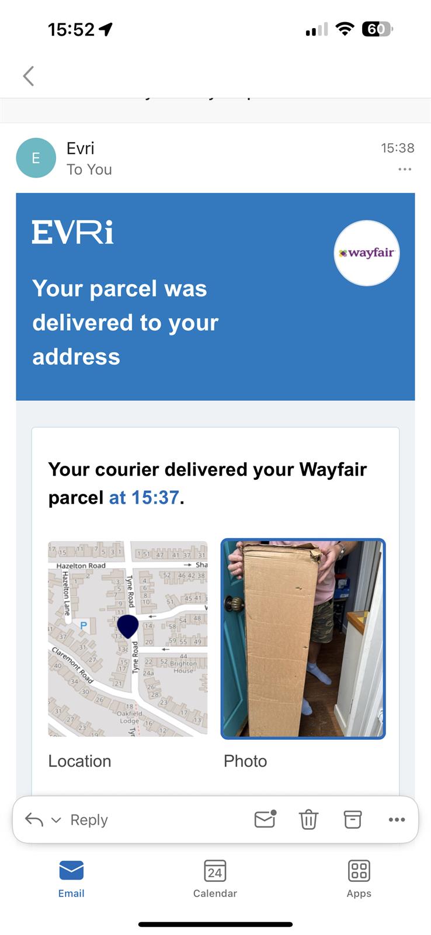Screen dimensions: 431x935
Task: Switch to the Calendar tab
Action: [215, 879]
